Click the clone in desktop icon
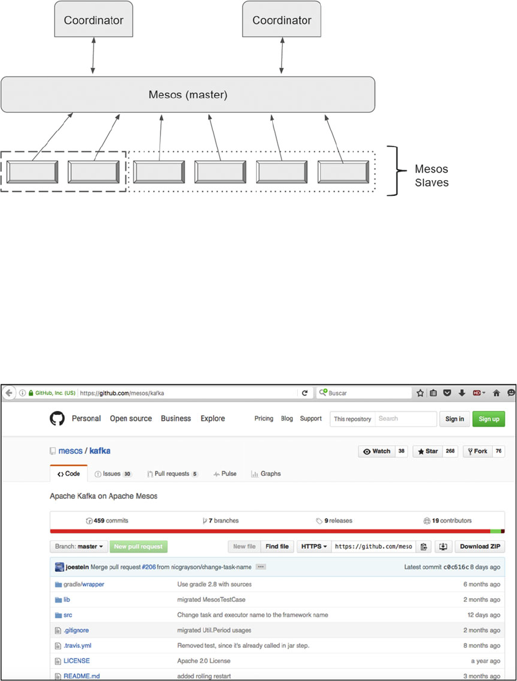Image resolution: width=517 pixels, height=681 pixels. [443, 546]
